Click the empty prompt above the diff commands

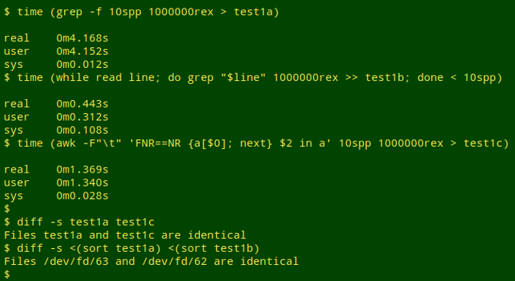(7, 209)
